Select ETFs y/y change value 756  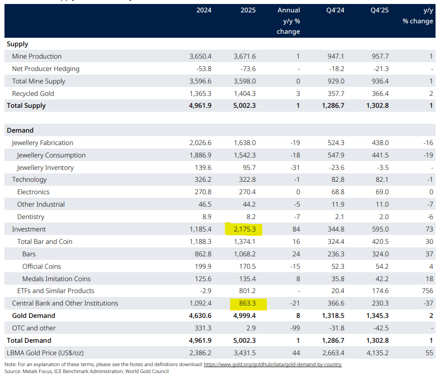[428, 291]
